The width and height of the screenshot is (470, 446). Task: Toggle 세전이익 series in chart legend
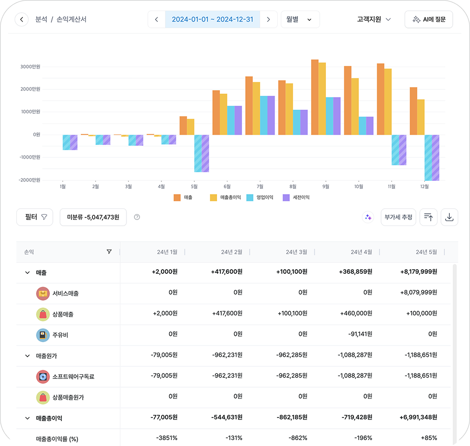(x=296, y=197)
